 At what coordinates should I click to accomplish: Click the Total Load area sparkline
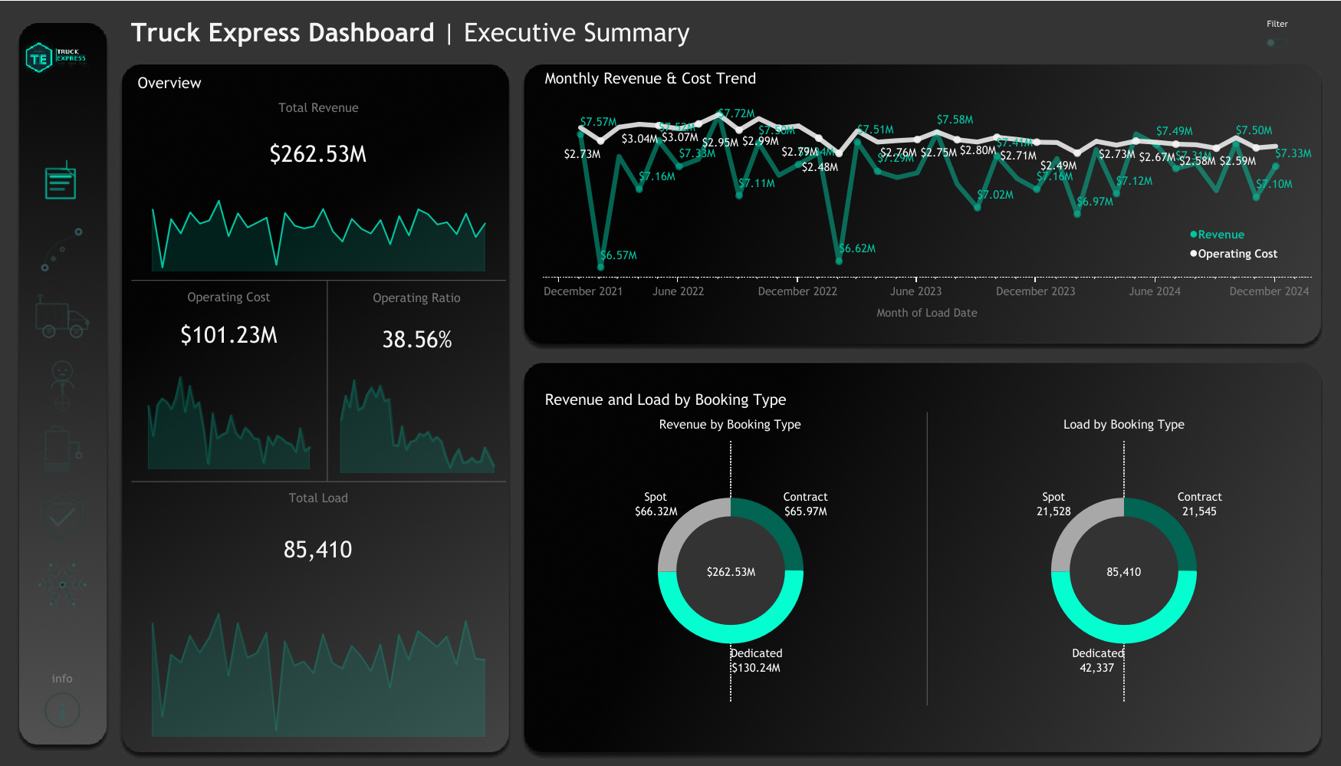pyautogui.click(x=318, y=676)
